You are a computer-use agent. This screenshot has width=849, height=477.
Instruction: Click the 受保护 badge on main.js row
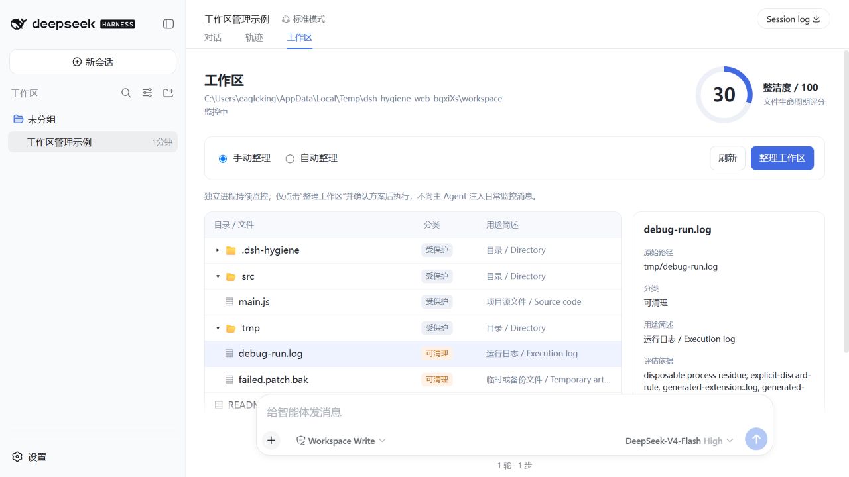point(437,302)
